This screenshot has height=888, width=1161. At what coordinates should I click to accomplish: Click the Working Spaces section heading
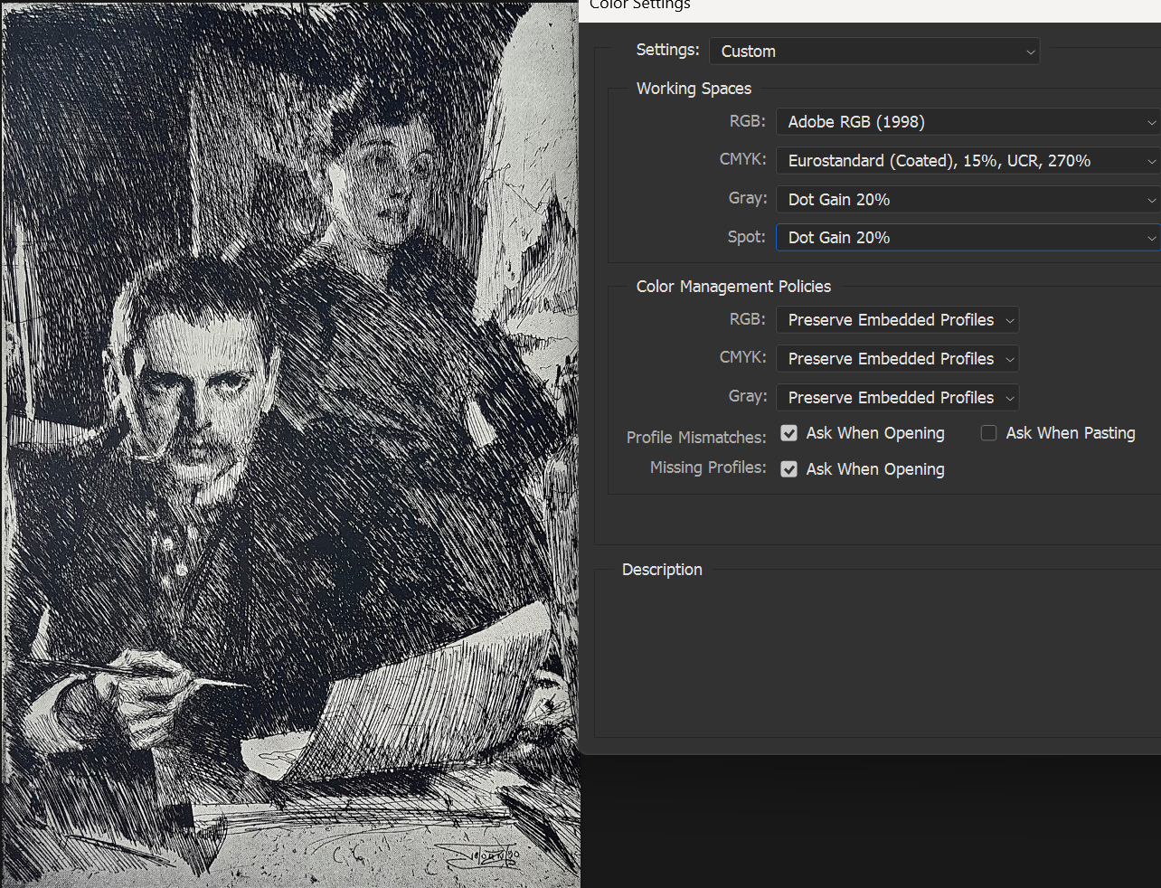tap(694, 89)
